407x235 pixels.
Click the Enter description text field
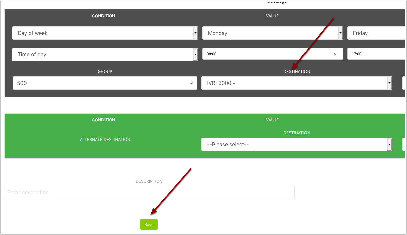pos(149,192)
